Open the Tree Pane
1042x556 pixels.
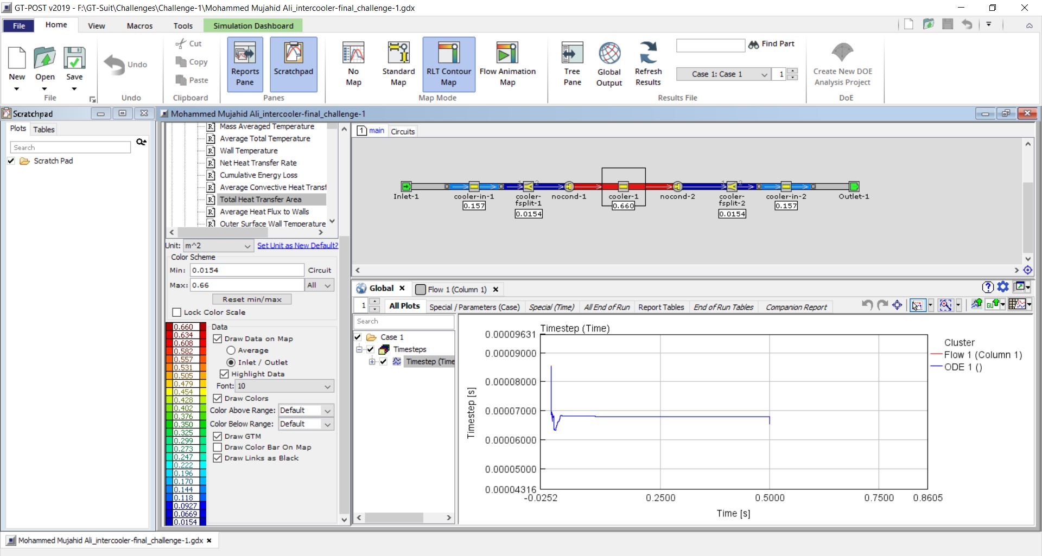[571, 63]
